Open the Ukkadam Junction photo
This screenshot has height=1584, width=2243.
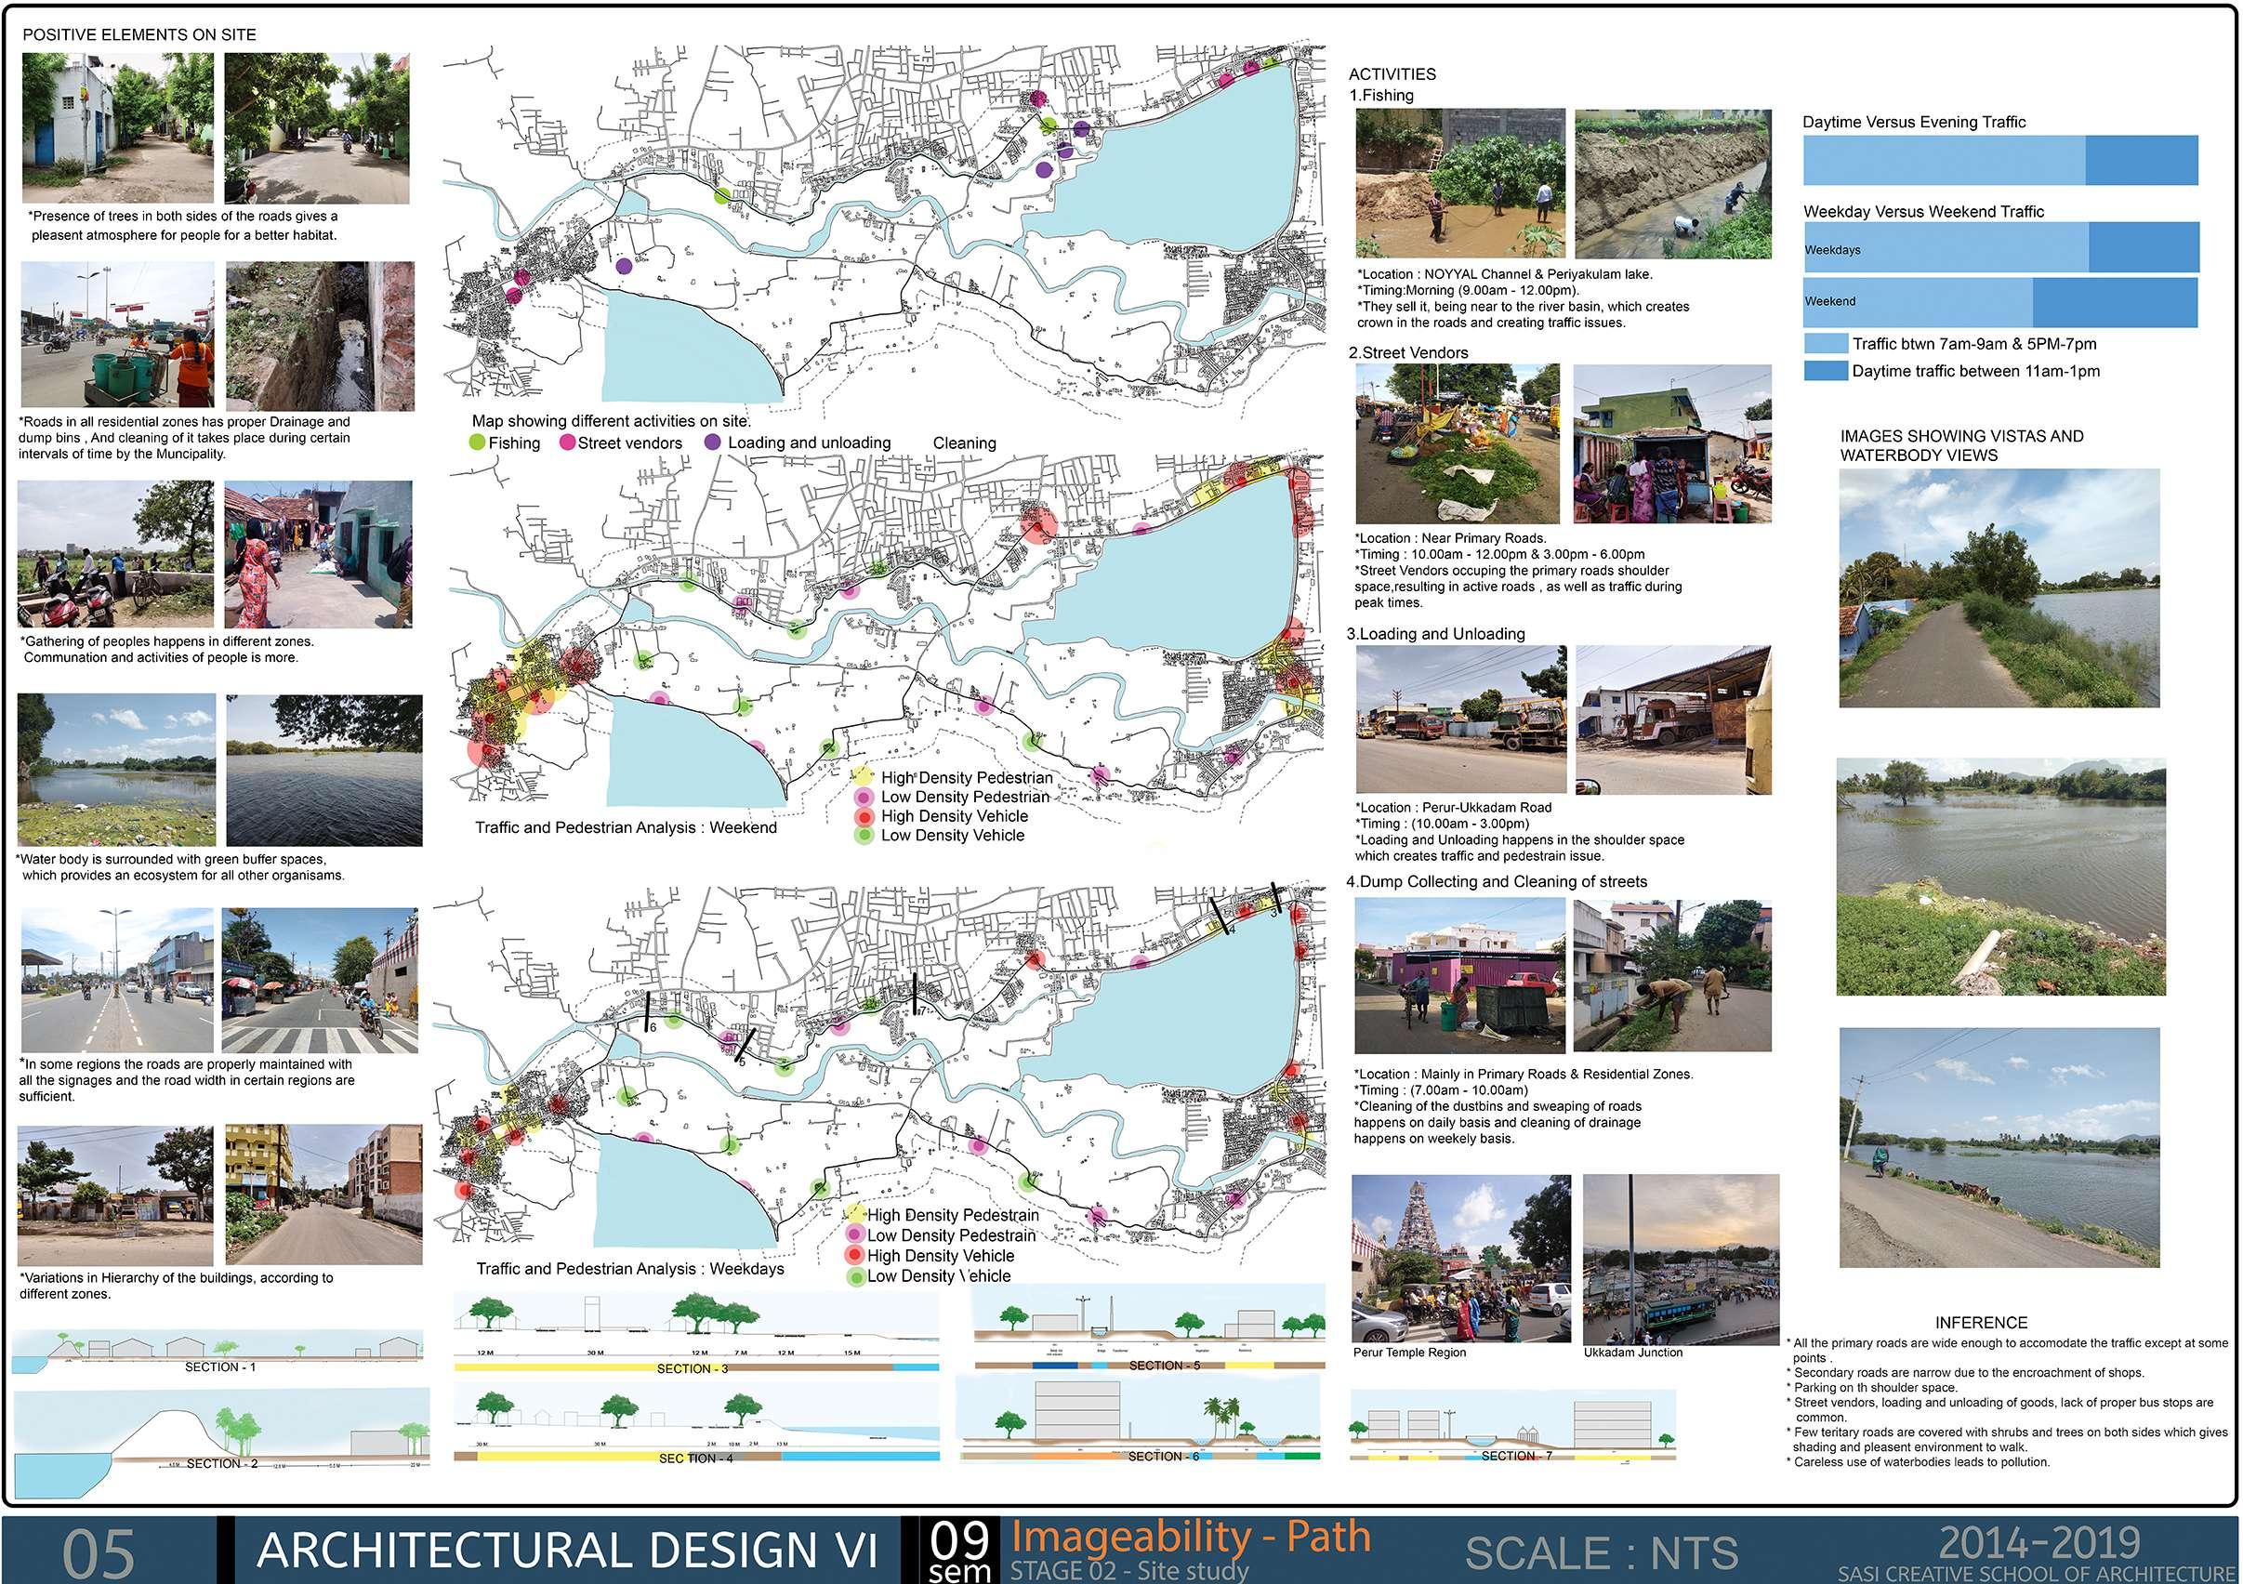pyautogui.click(x=1681, y=1259)
